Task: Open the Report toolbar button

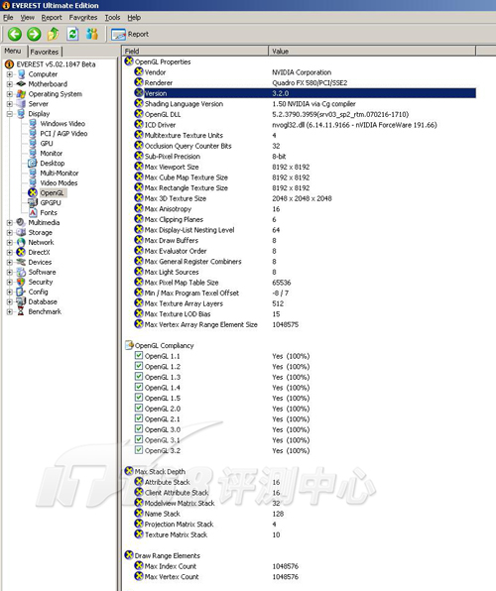Action: (130, 35)
